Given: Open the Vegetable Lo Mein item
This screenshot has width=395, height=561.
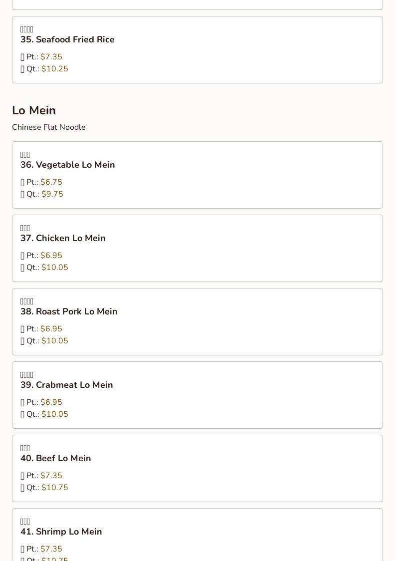Looking at the screenshot, I should point(67,165).
